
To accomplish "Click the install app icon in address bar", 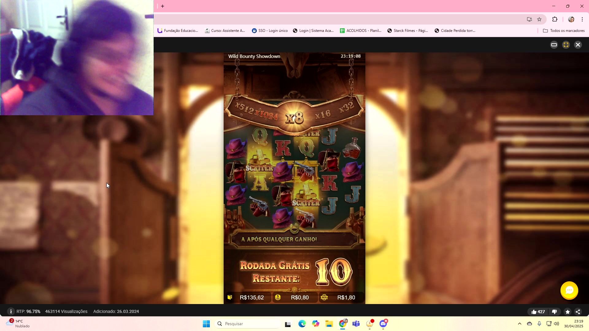I will (529, 19).
